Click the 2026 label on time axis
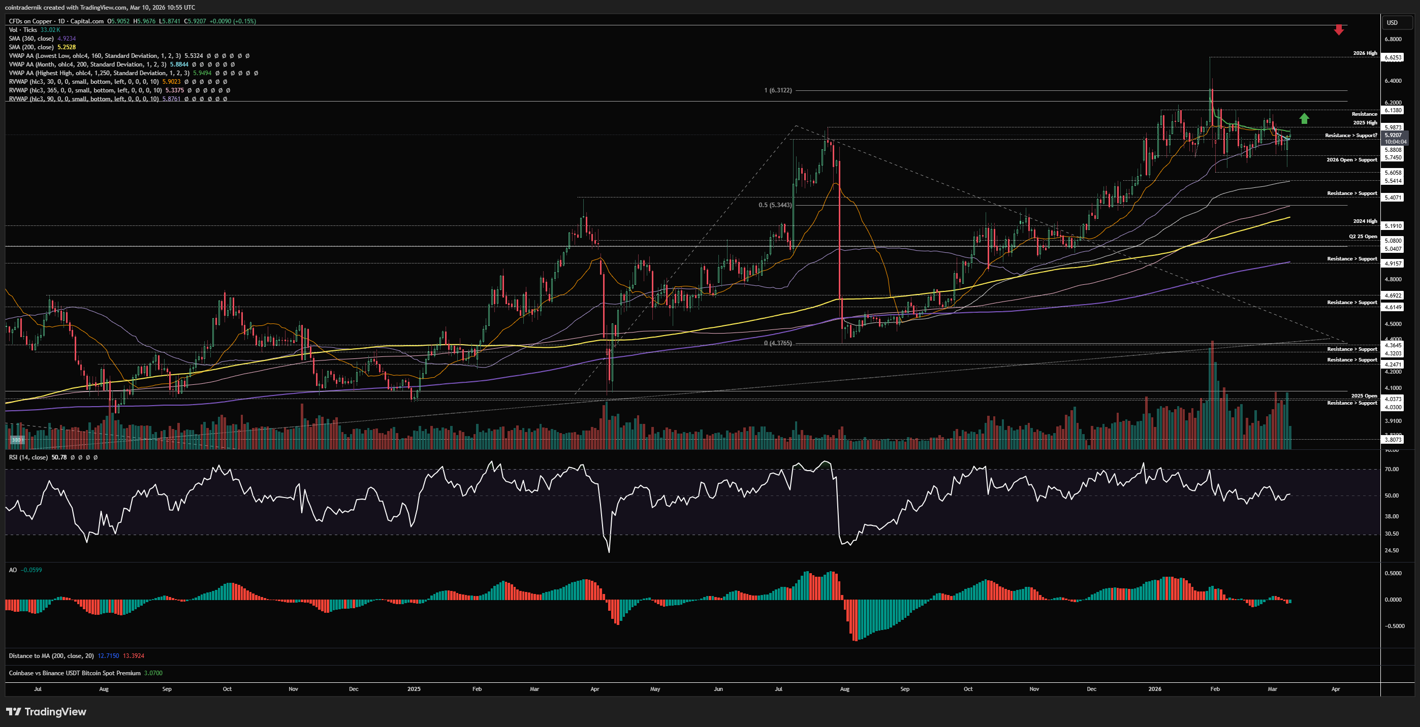 (x=1154, y=689)
